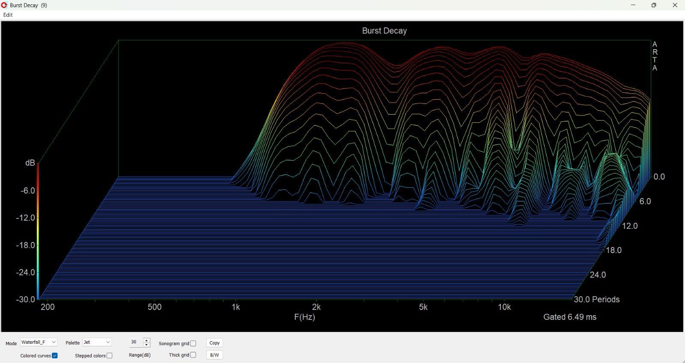
Task: Click the "2k" frequency label
Action: pos(316,307)
